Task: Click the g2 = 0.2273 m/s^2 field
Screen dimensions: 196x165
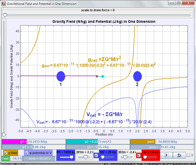Action: click(98, 142)
